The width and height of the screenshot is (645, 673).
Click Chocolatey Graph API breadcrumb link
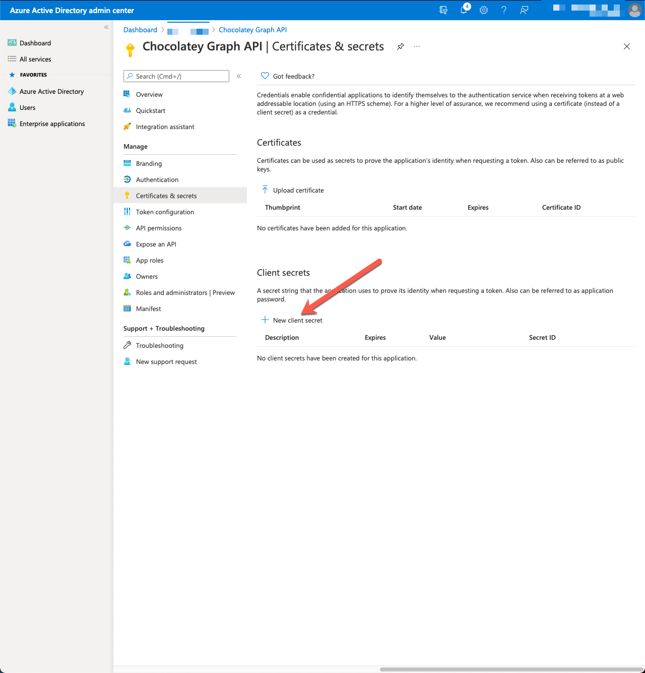[x=252, y=30]
